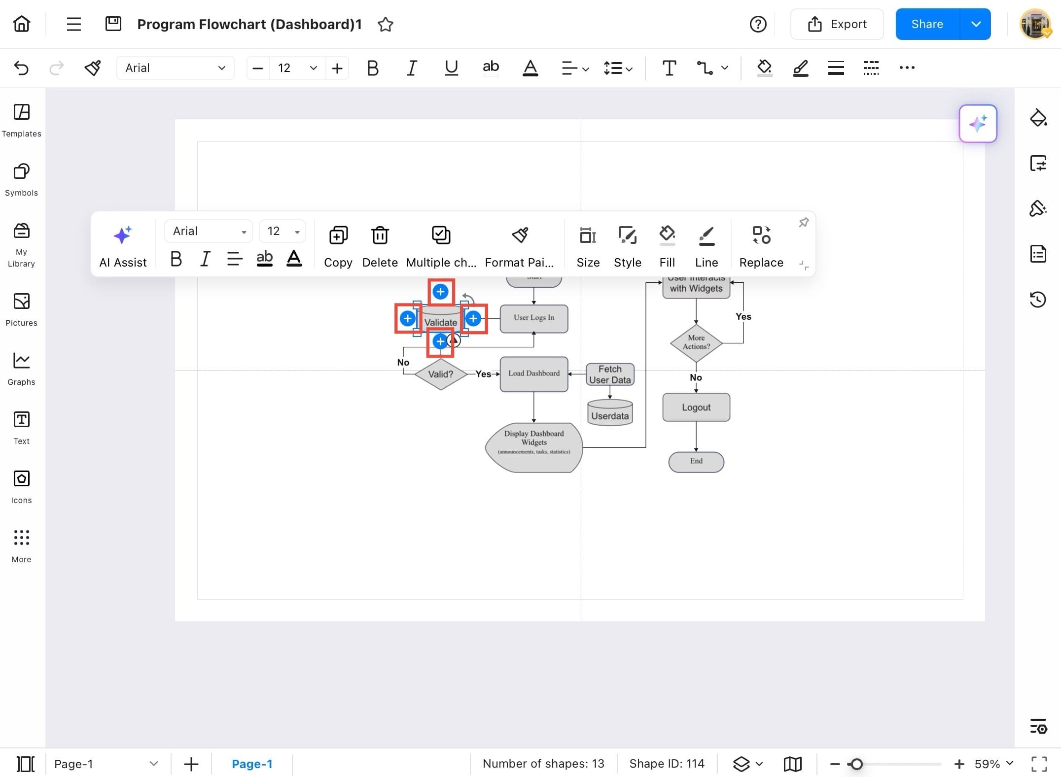Open the Share button dropdown arrow
This screenshot has width=1061, height=777.
[x=976, y=24]
